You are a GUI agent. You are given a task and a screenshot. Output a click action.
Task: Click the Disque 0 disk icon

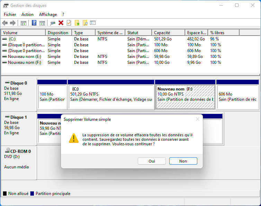coord(7,82)
